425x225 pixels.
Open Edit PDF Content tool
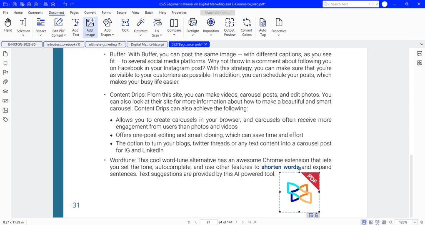pos(59,27)
